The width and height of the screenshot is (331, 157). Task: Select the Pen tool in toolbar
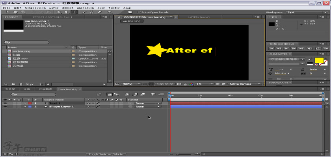point(66,13)
